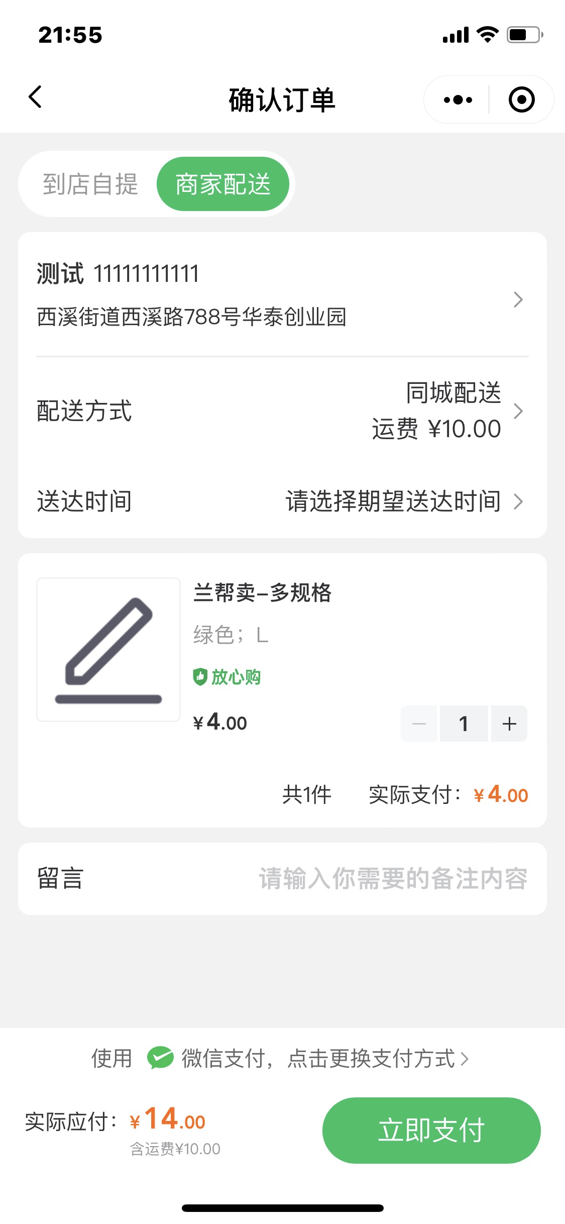Tap the product title 兰帮卖-多规格

[x=262, y=593]
